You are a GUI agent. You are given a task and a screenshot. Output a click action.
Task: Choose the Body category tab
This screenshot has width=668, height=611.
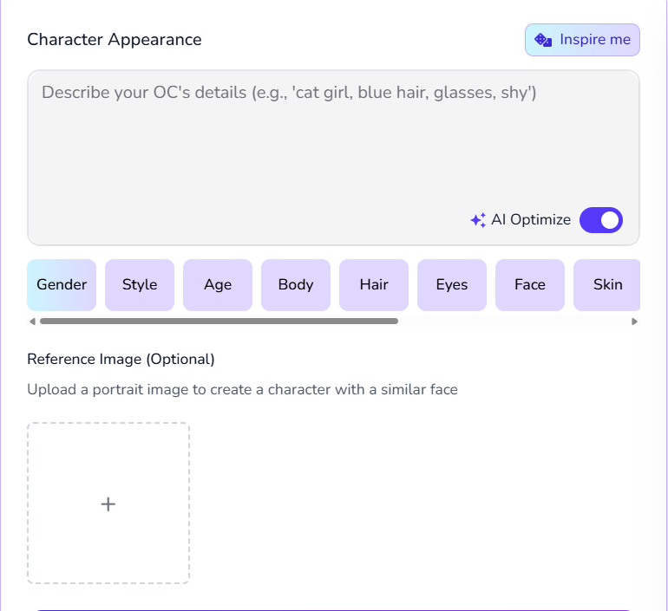tap(296, 284)
